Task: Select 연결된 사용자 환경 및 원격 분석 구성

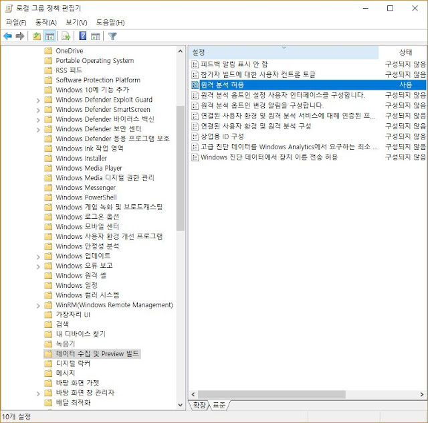Action: pos(255,126)
